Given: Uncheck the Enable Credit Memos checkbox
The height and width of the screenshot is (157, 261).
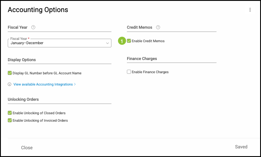Looking at the screenshot, I should 129,41.
